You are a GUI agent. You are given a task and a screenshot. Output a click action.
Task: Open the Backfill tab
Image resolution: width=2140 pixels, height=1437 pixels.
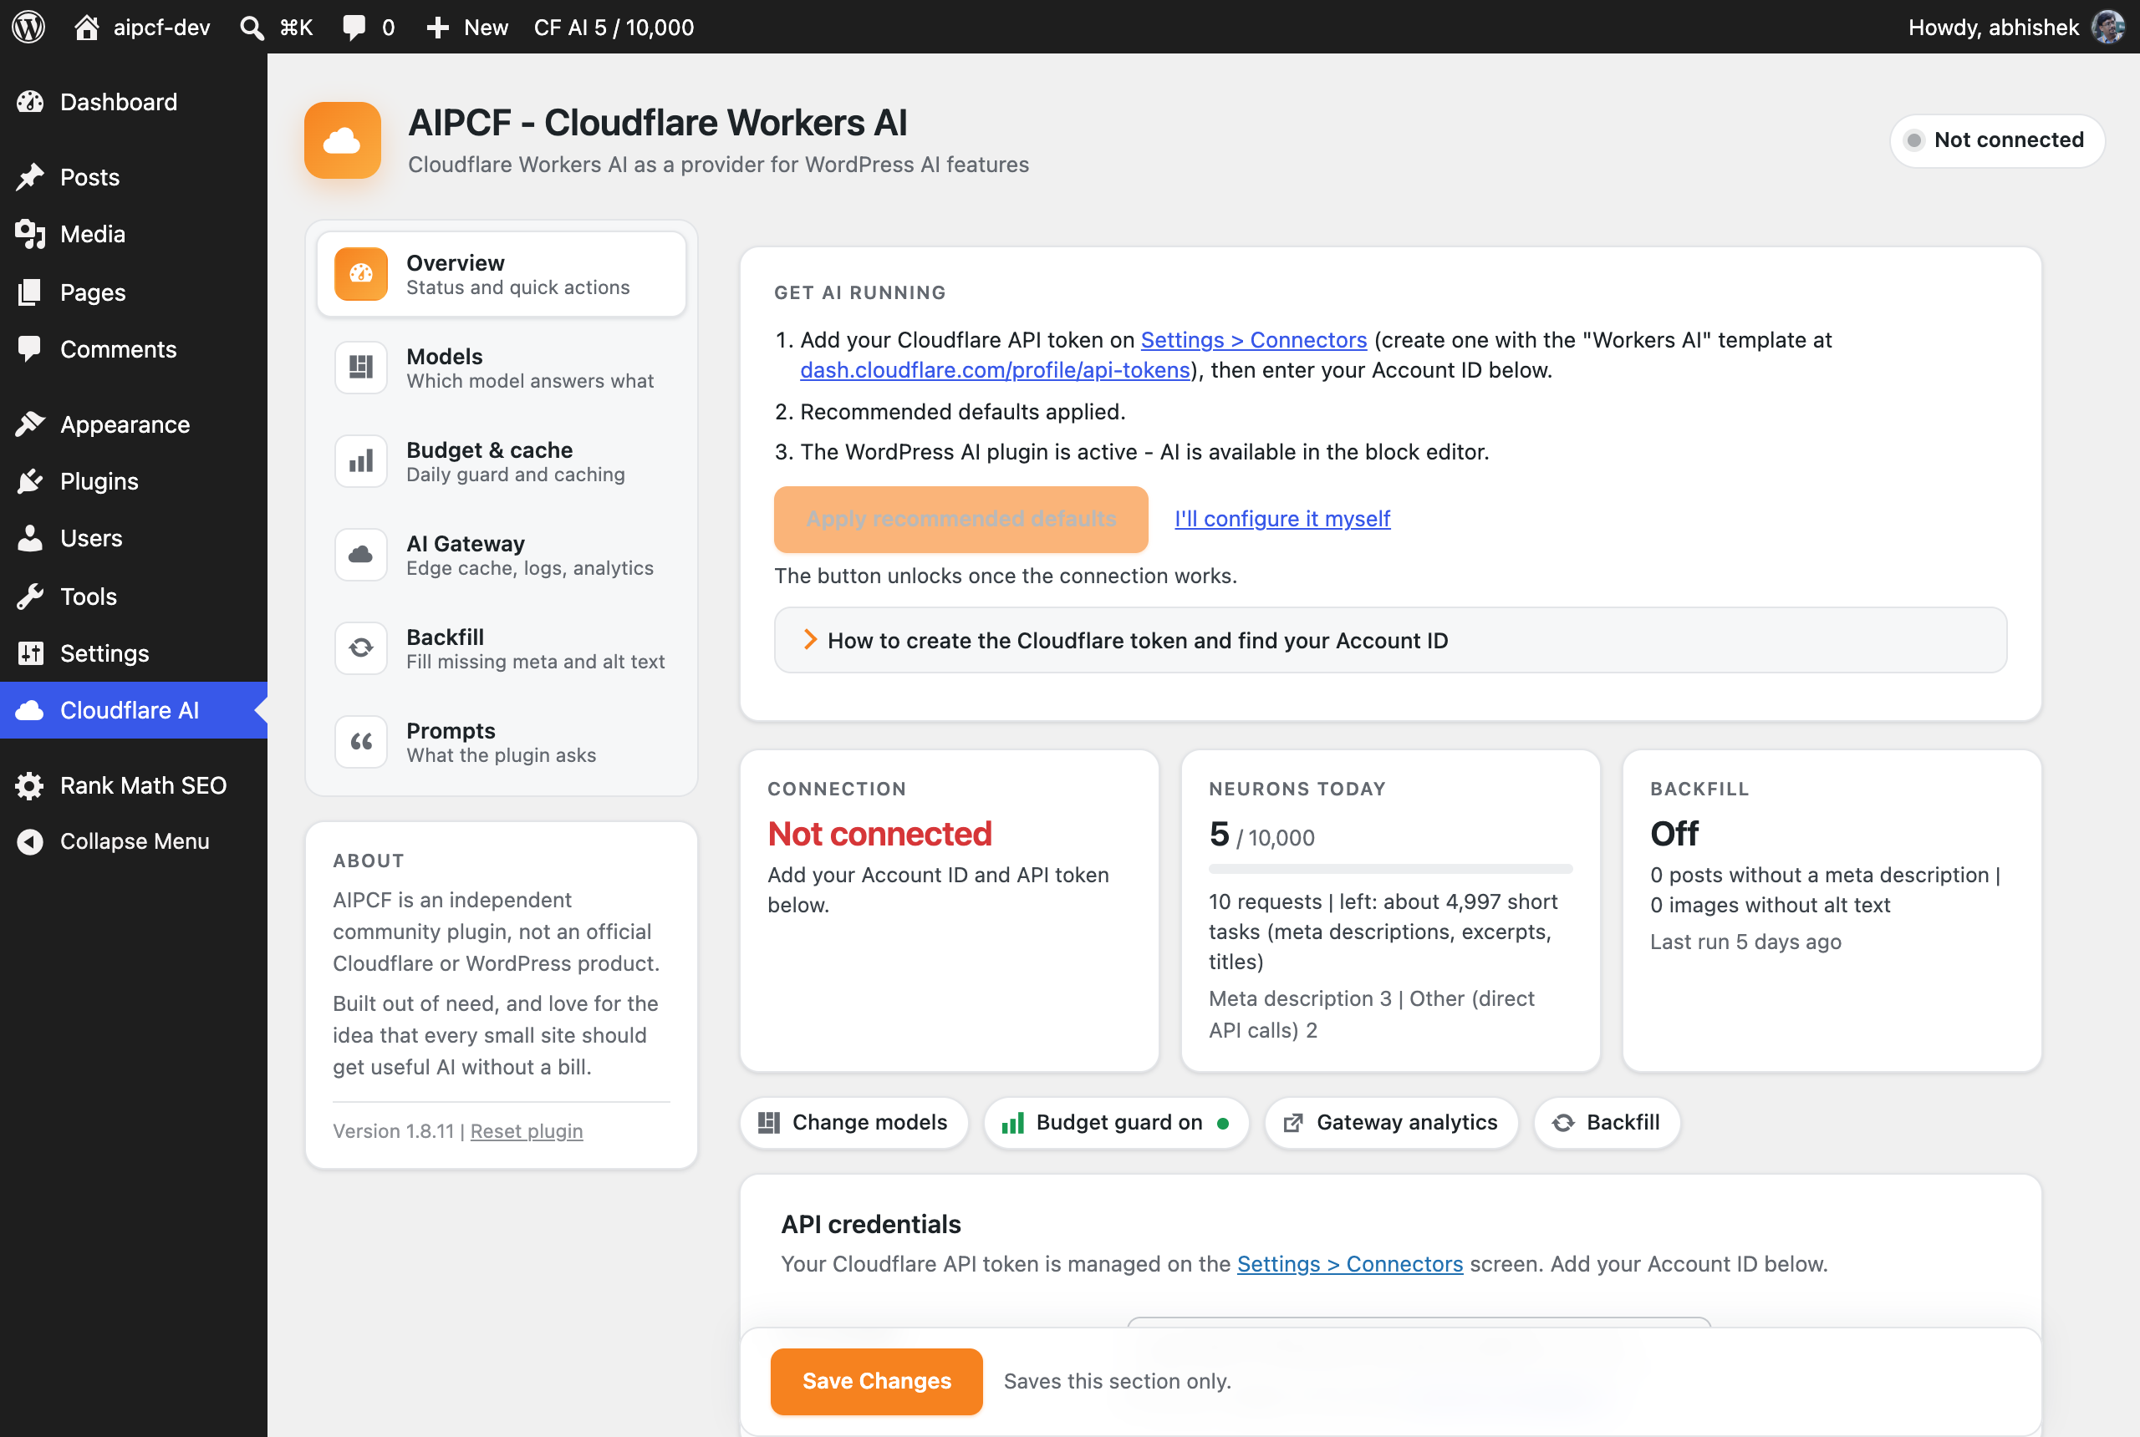502,648
